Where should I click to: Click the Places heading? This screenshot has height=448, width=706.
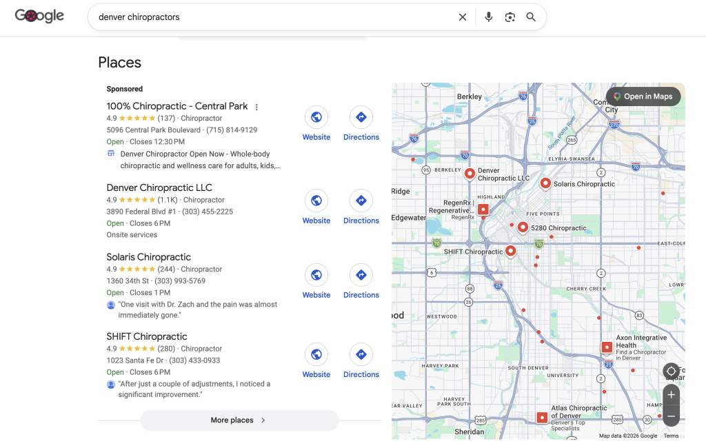click(x=120, y=63)
